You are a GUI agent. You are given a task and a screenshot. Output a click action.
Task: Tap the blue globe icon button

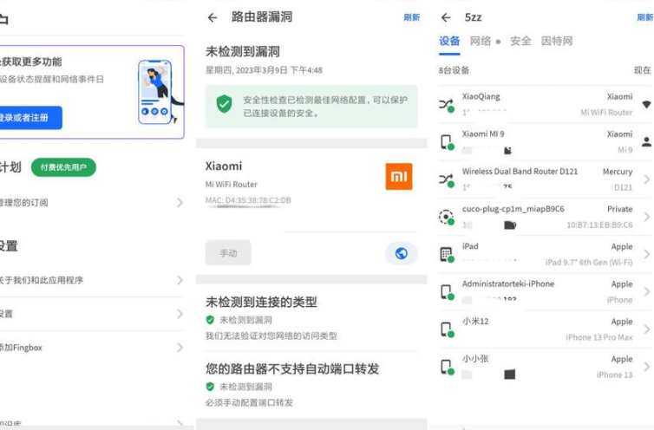[x=401, y=253]
